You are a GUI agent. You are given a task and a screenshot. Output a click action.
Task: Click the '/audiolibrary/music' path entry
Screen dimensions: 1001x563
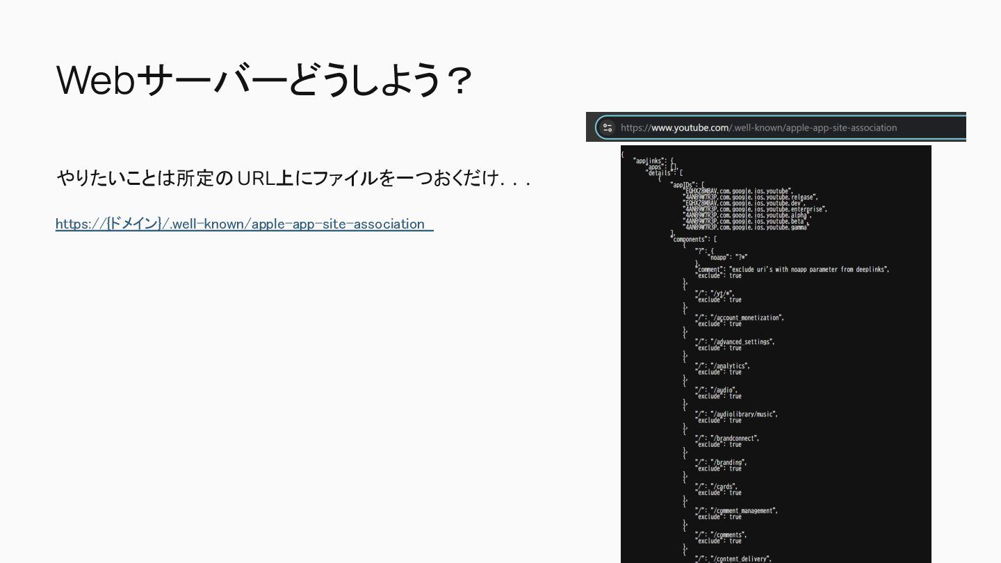click(737, 414)
